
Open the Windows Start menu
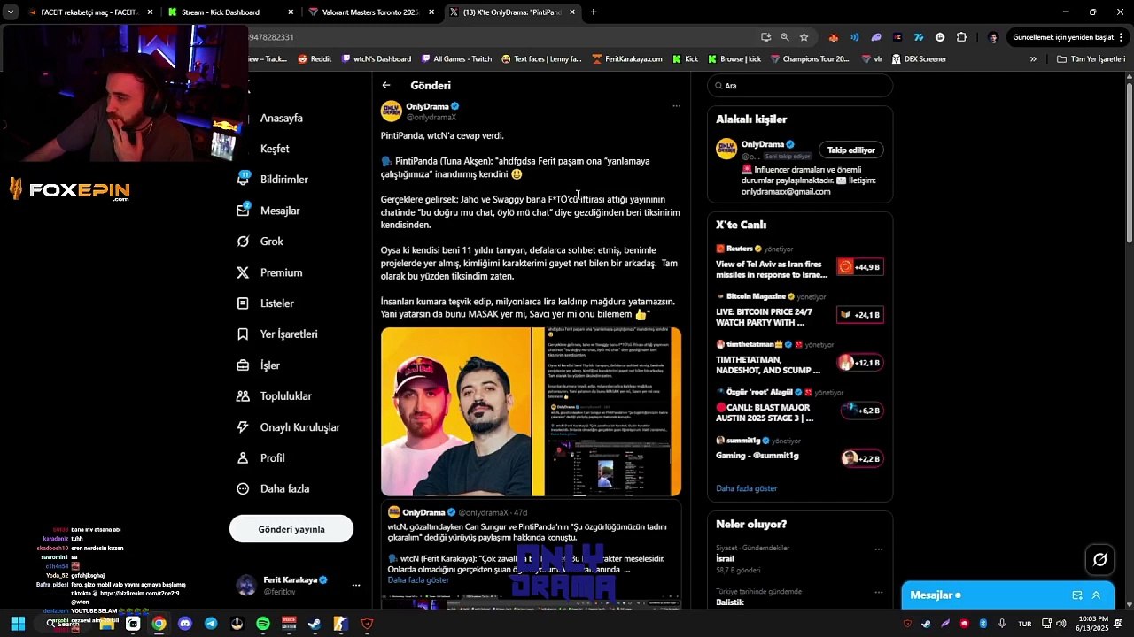point(18,624)
